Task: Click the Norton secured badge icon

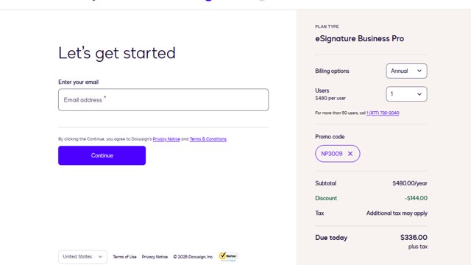Action: point(228,256)
